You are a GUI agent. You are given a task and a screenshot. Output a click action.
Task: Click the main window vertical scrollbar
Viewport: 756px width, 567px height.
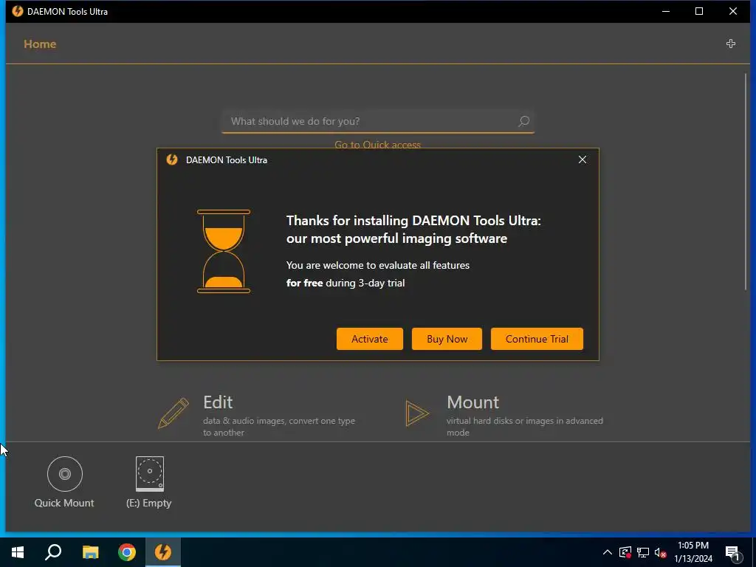[746, 182]
